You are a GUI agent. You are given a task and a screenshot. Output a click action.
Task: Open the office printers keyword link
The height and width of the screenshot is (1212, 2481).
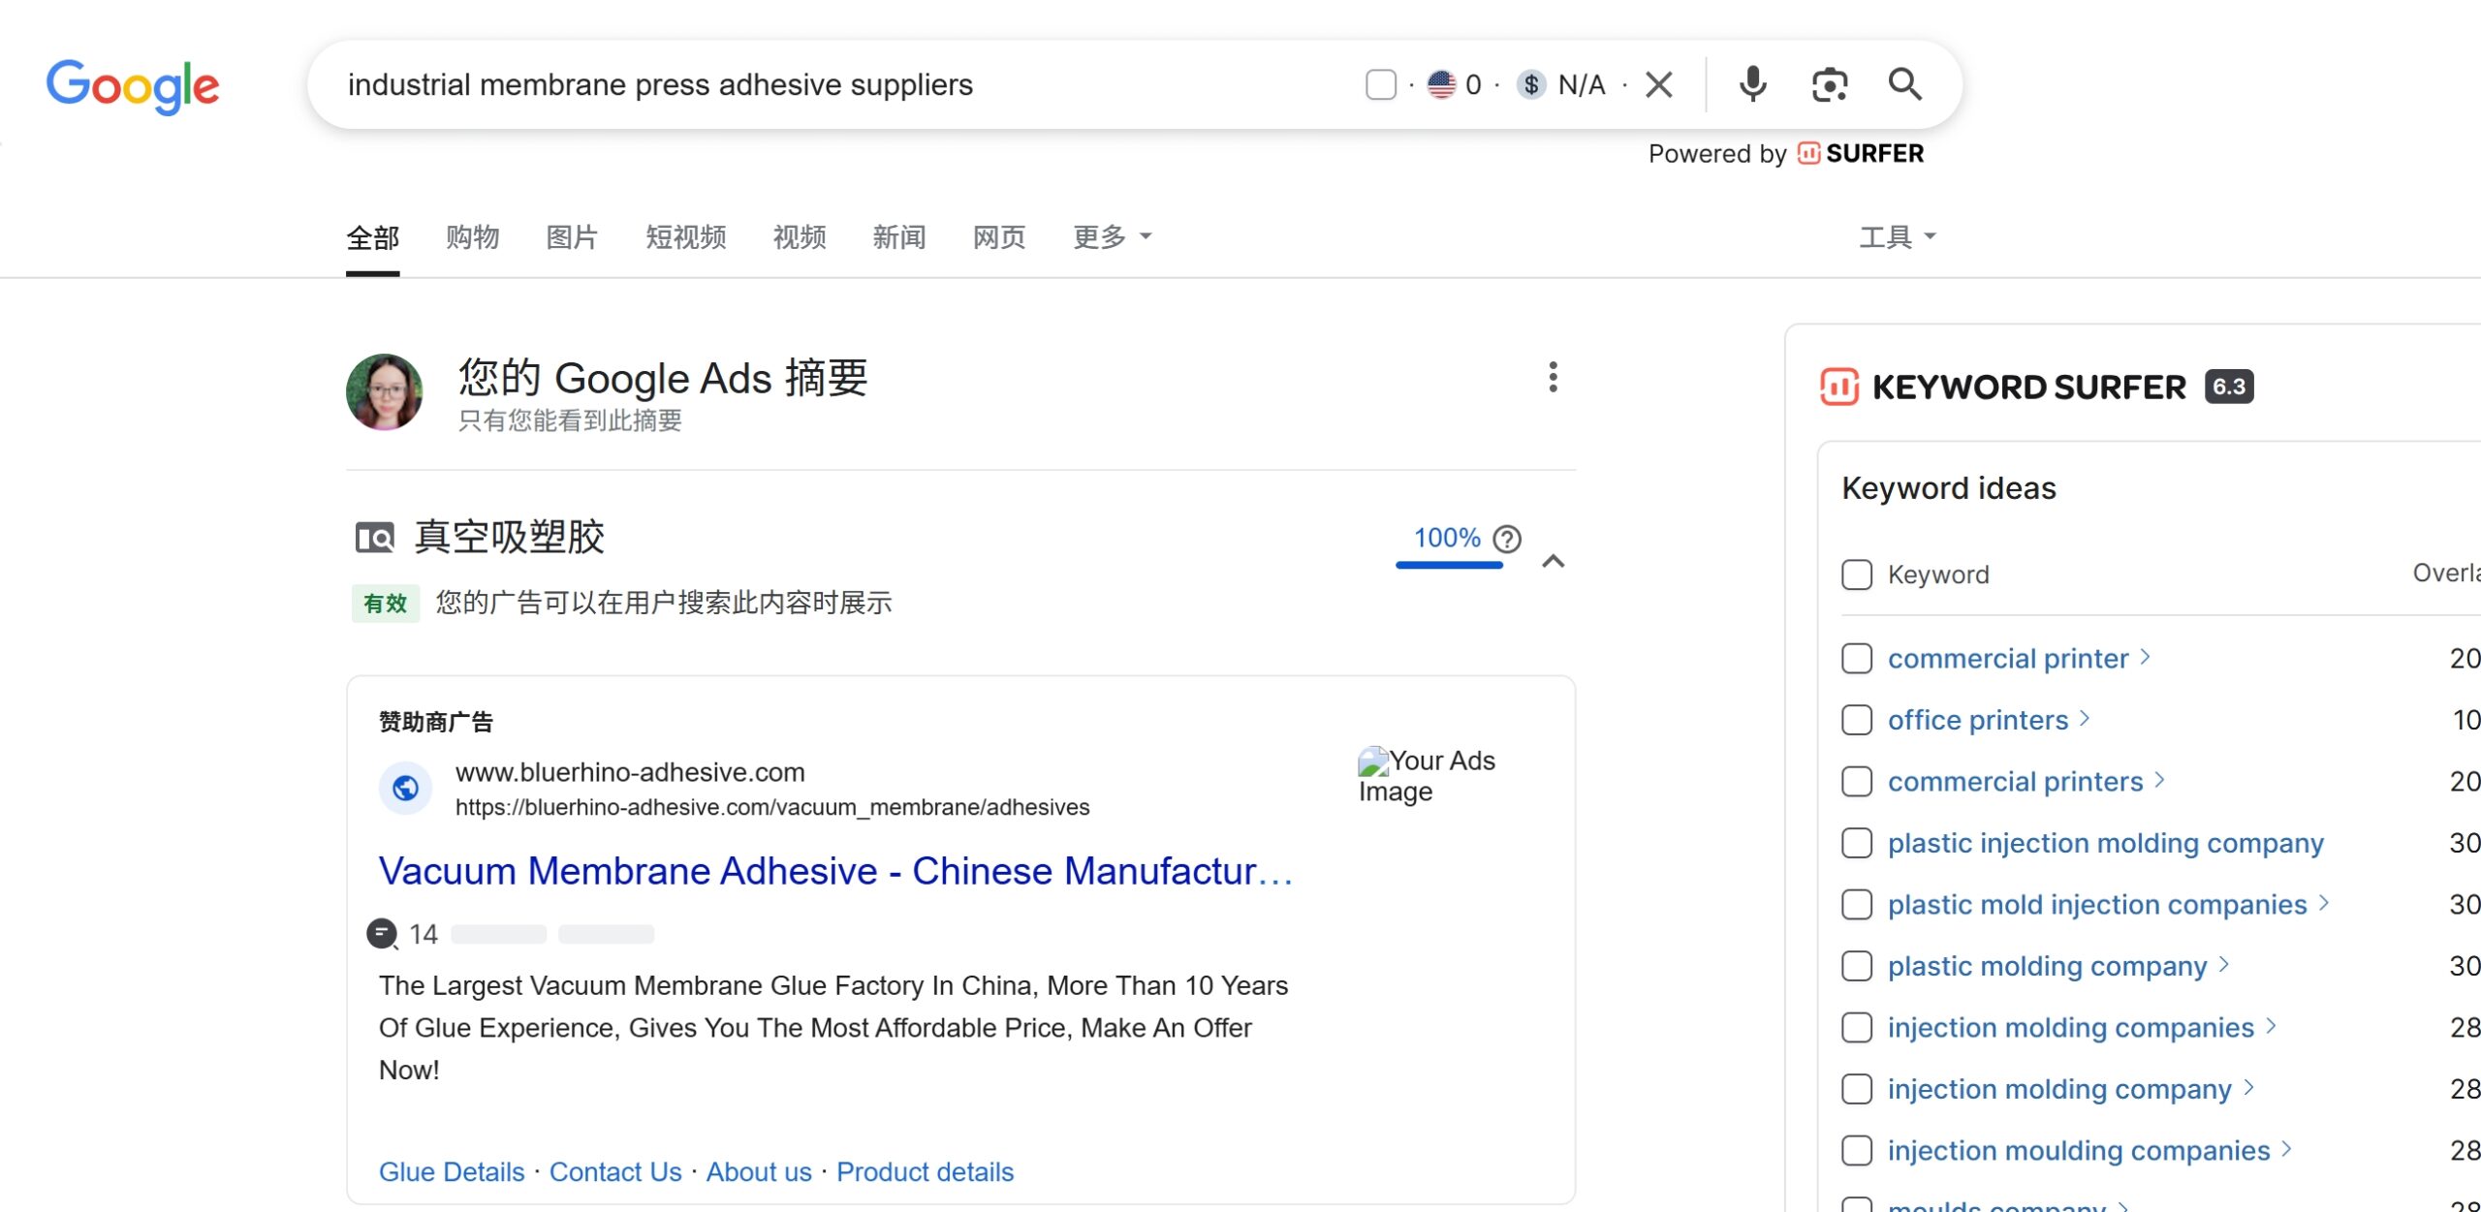1978,720
